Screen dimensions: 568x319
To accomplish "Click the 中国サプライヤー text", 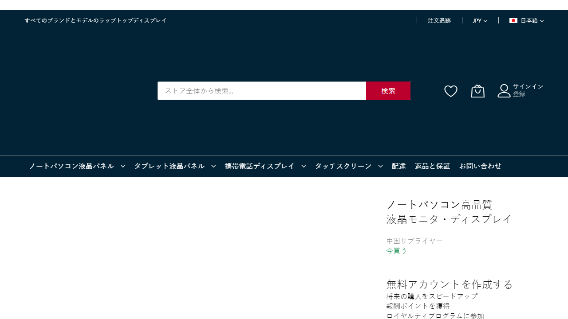I will coord(414,241).
